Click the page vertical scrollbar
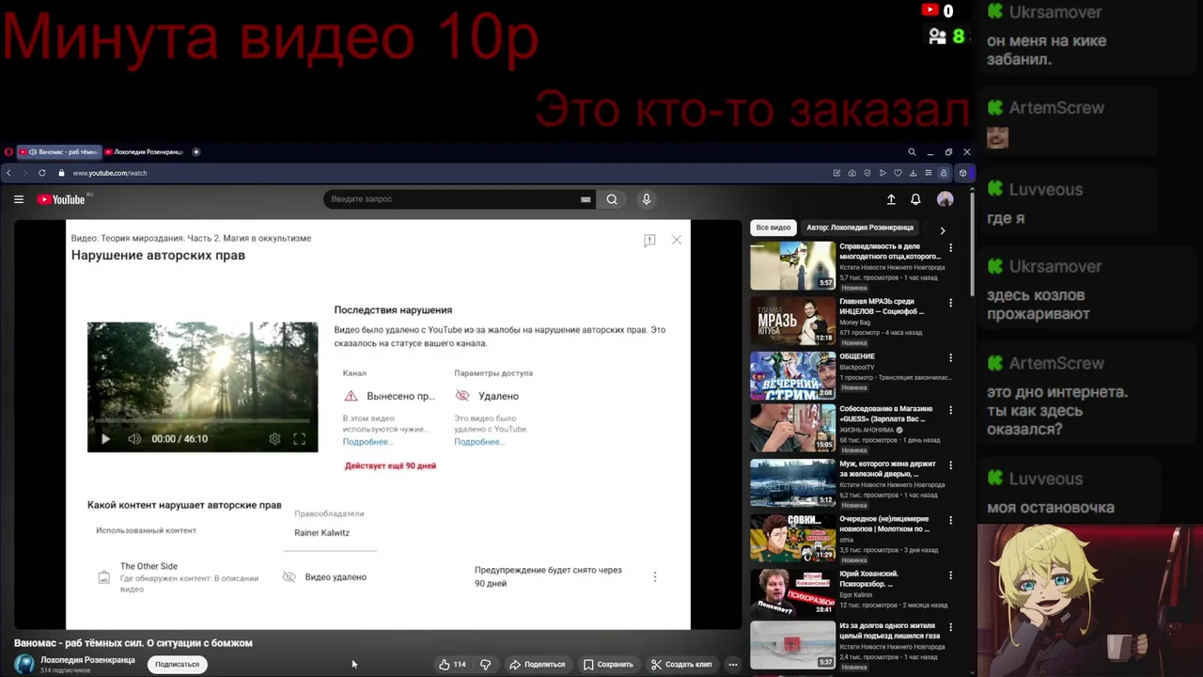The image size is (1203, 677). [972, 243]
